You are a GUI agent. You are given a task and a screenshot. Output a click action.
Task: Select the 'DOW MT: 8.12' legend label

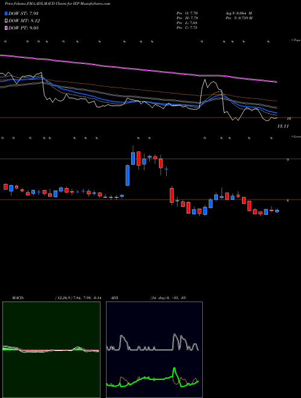[x=24, y=21]
